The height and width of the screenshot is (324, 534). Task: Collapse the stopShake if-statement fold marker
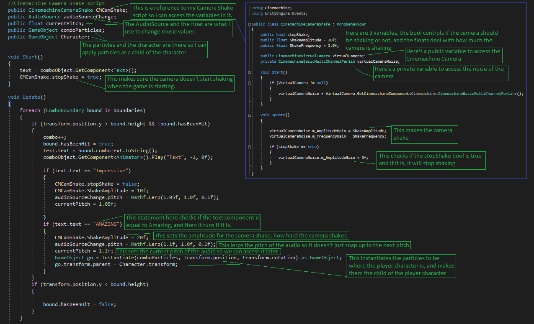click(x=250, y=147)
